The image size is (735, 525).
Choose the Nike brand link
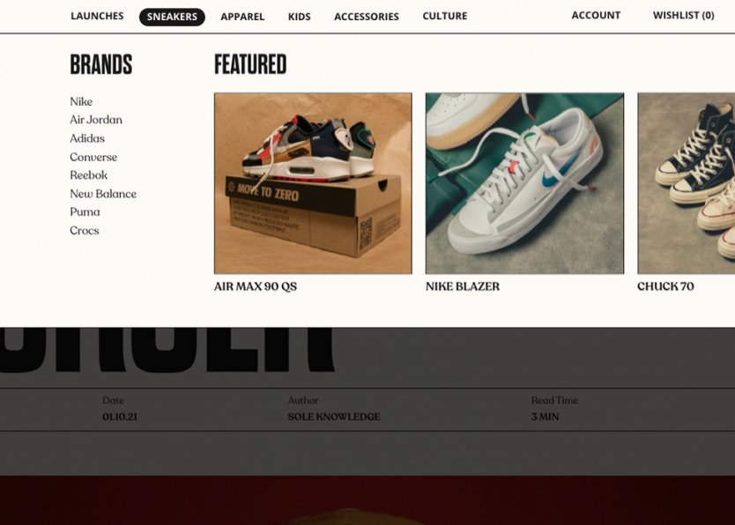(x=81, y=101)
